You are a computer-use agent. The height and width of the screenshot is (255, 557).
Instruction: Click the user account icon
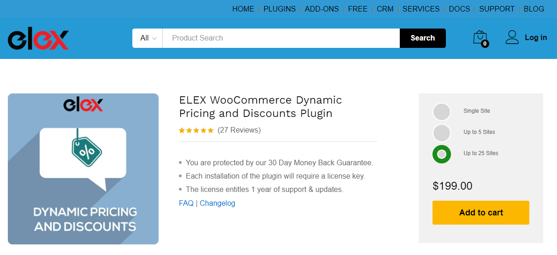(x=512, y=37)
